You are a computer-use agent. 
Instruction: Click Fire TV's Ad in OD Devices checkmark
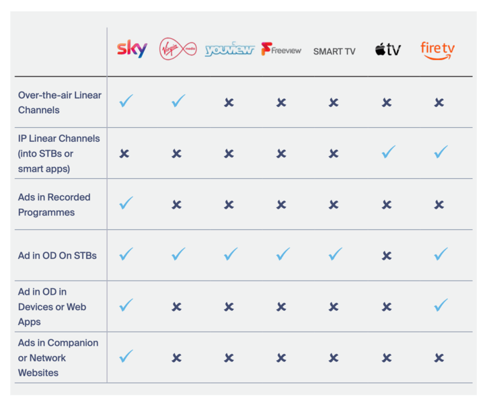441,306
